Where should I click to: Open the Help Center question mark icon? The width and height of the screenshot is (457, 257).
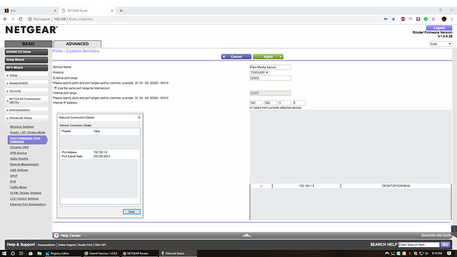click(x=56, y=235)
